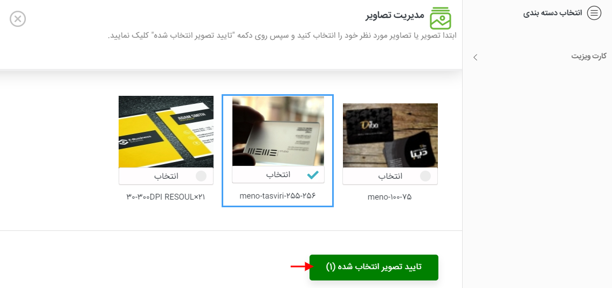This screenshot has height=288, width=612.
Task: Select the radio circle under the yellow card image
Action: 201,177
